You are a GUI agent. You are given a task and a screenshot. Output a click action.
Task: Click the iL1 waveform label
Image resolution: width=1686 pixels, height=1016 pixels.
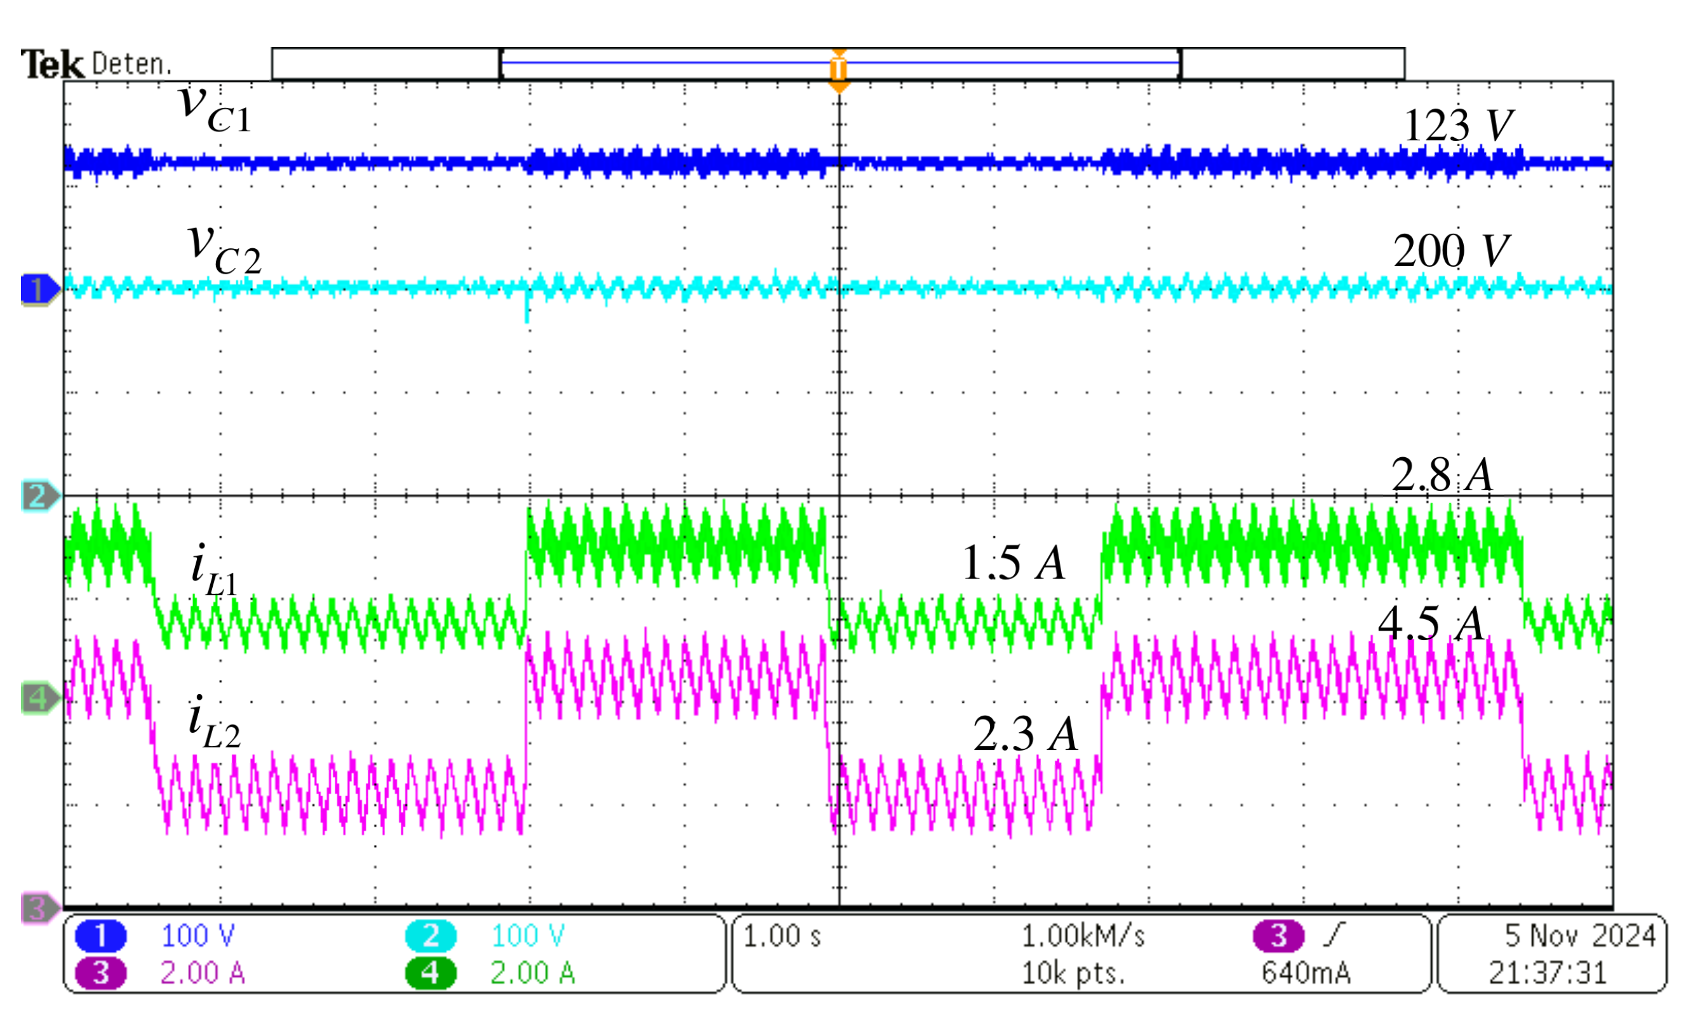click(x=214, y=570)
